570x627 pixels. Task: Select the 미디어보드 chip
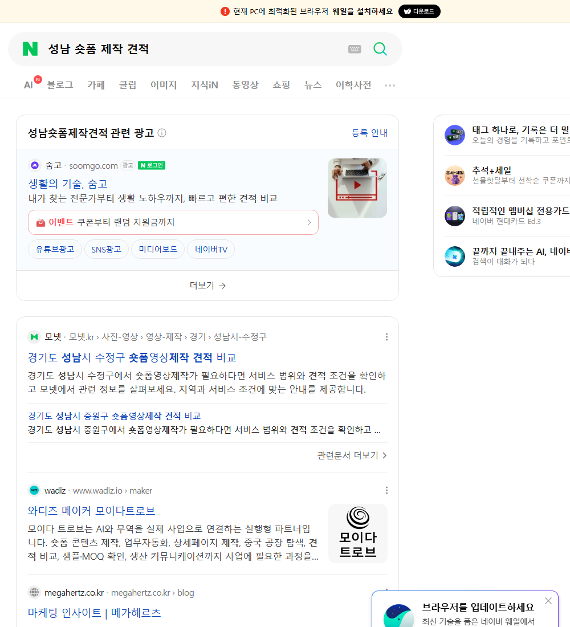tap(157, 249)
